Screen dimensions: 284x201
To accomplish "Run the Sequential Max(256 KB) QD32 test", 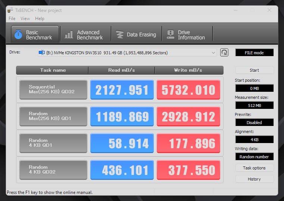I will tap(53, 90).
